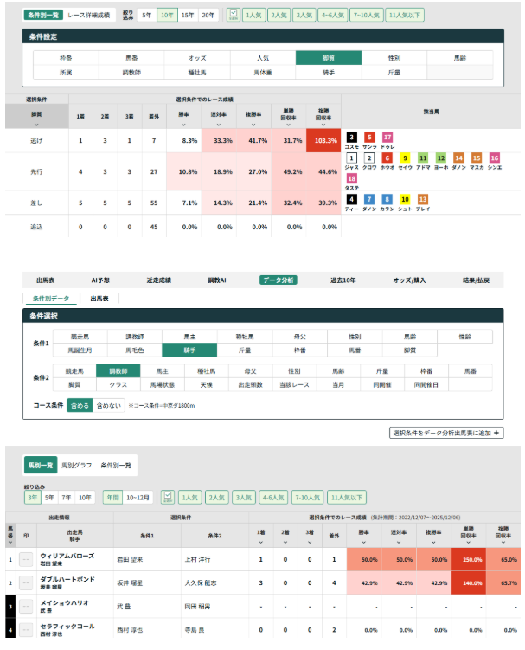525x650 pixels.
Task: Filter by 1人気 in the top toolbar
Action: pos(253,15)
